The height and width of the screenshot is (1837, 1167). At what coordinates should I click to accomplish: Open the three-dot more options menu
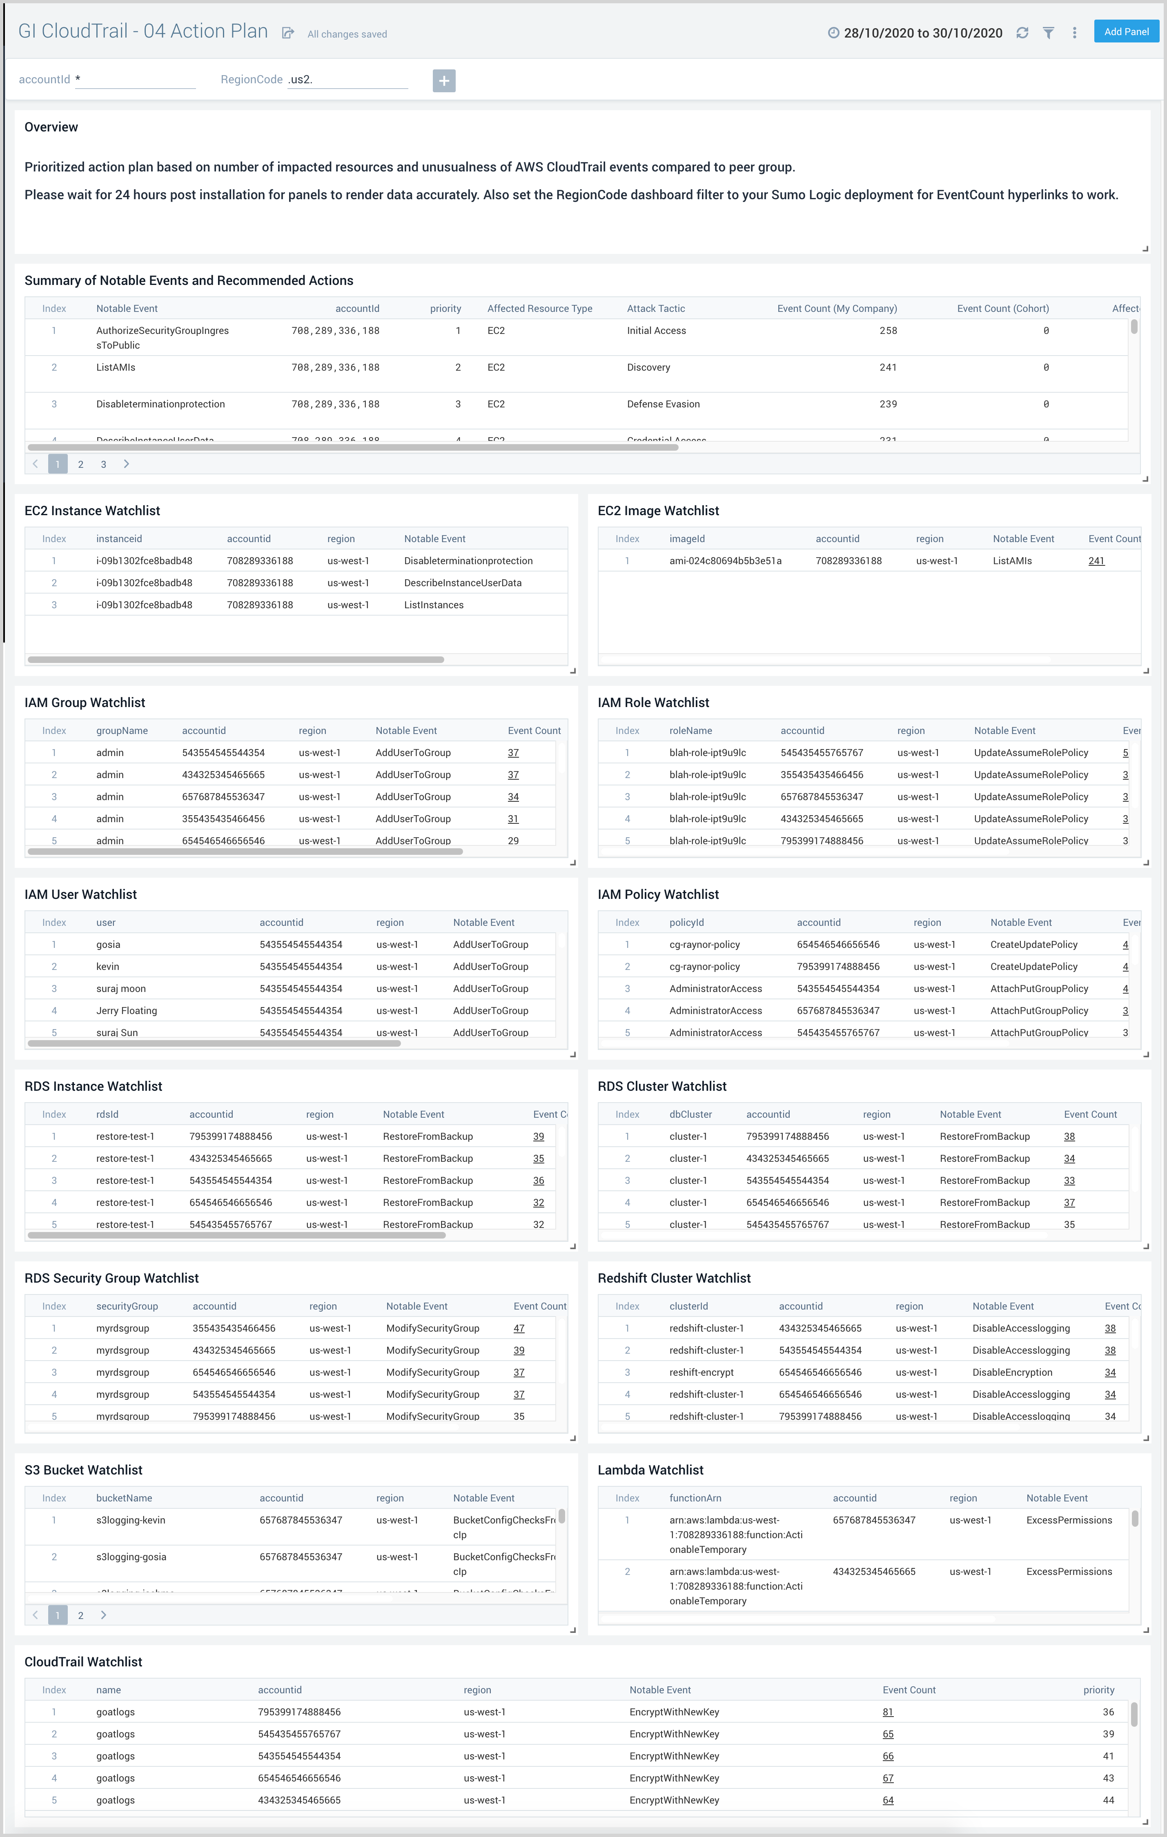1075,33
